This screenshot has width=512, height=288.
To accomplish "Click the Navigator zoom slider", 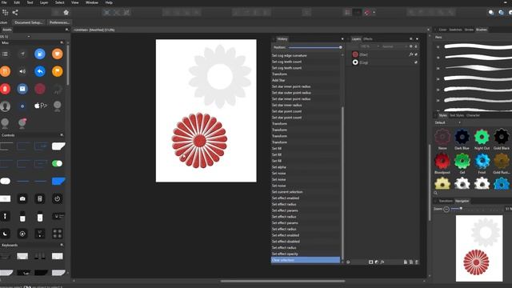I will pyautogui.click(x=461, y=208).
